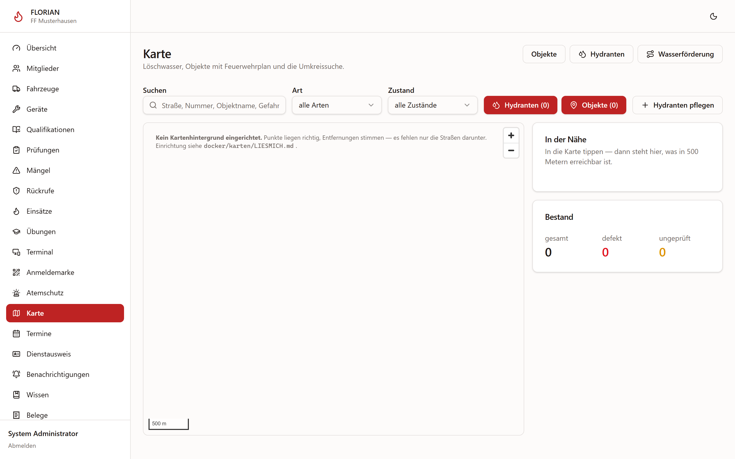Screen dimensions: 735x459
Task: Click the Wasserförderung button
Action: (x=680, y=54)
